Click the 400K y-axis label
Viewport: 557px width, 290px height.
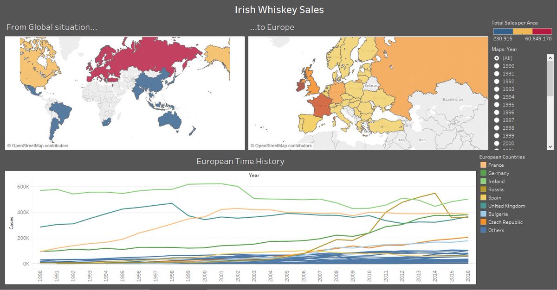[x=24, y=212]
